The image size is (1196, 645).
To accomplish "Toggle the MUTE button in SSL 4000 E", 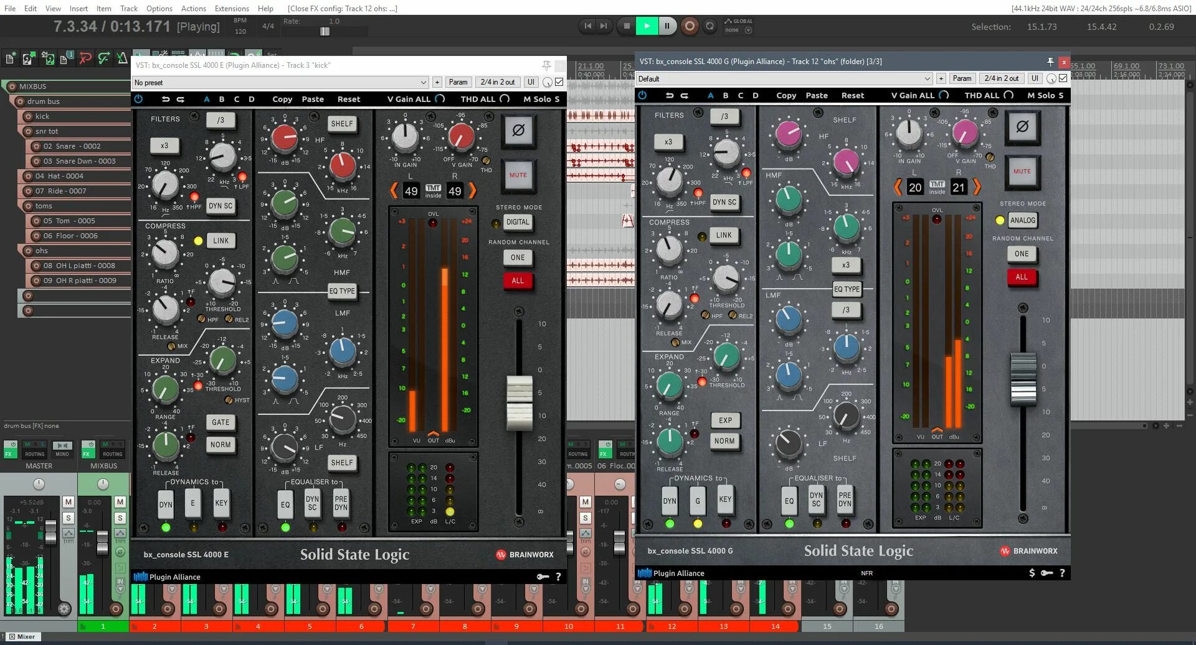I will (518, 175).
